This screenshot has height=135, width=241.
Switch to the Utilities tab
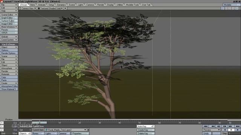pos(120,5)
